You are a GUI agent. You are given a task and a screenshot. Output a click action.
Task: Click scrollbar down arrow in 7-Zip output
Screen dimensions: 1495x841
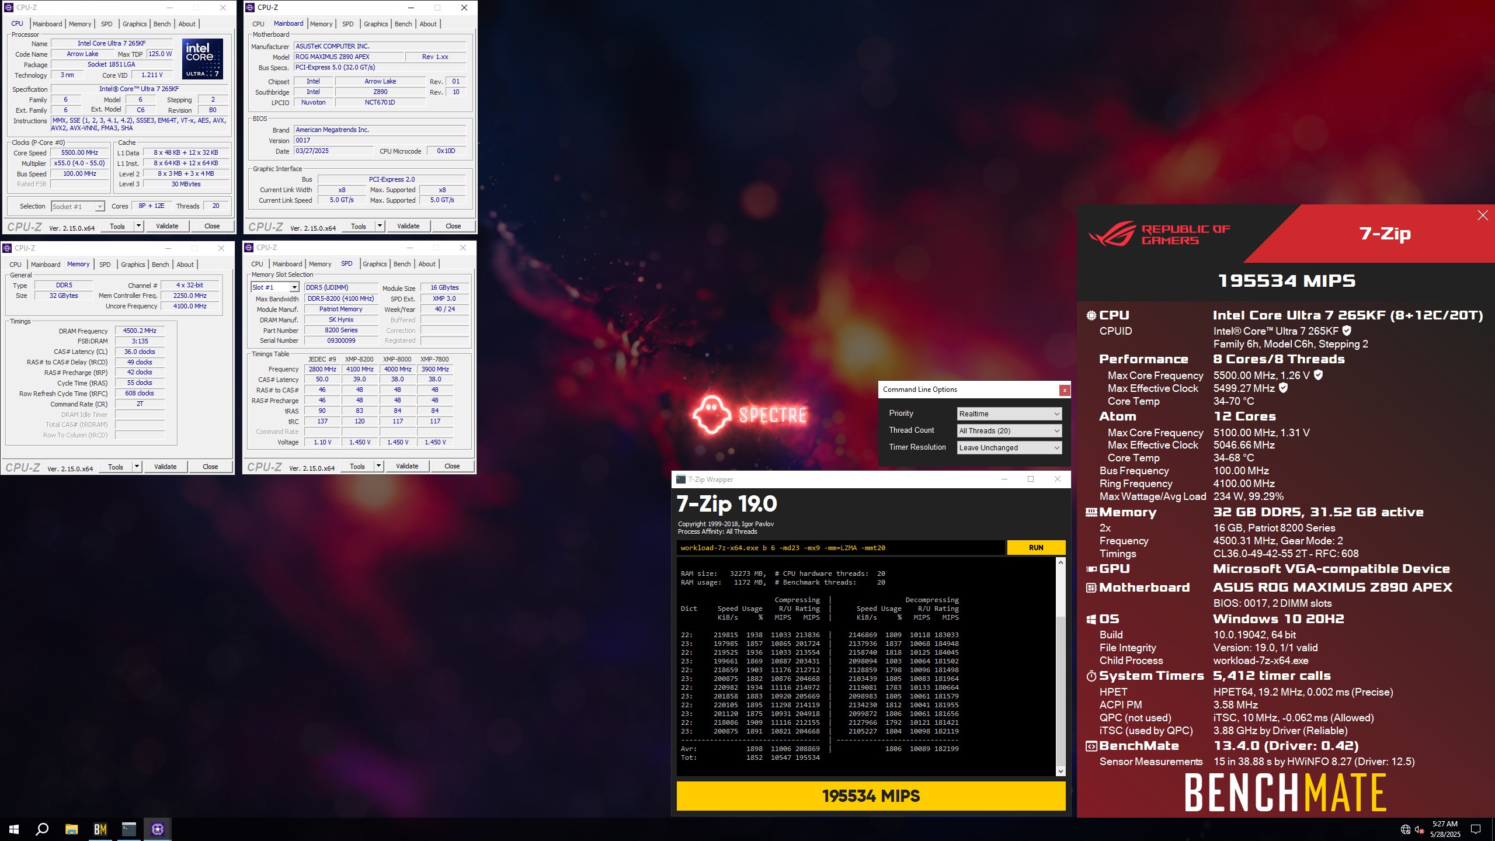[x=1061, y=772]
